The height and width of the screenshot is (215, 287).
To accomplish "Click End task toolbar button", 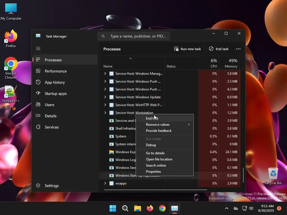I will (x=219, y=49).
